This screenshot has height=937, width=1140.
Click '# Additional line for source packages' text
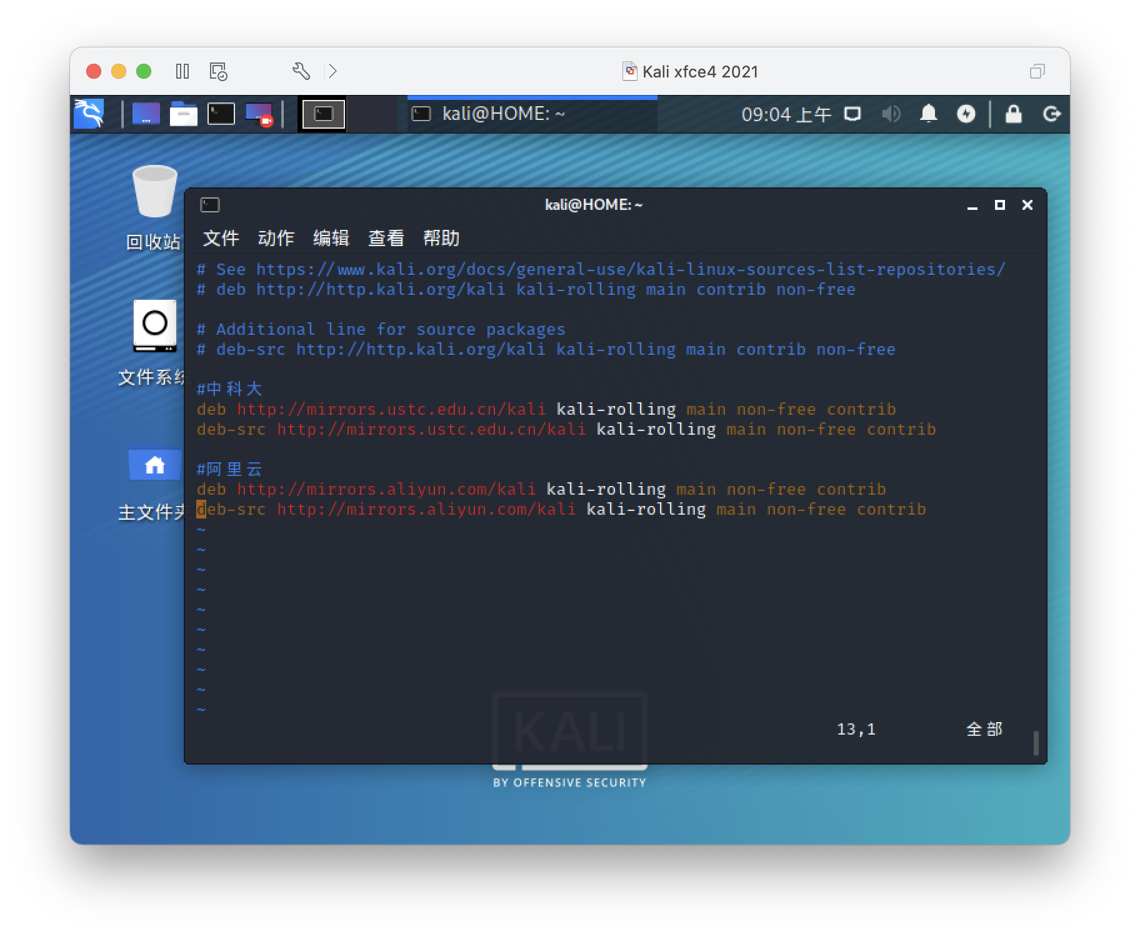click(381, 329)
